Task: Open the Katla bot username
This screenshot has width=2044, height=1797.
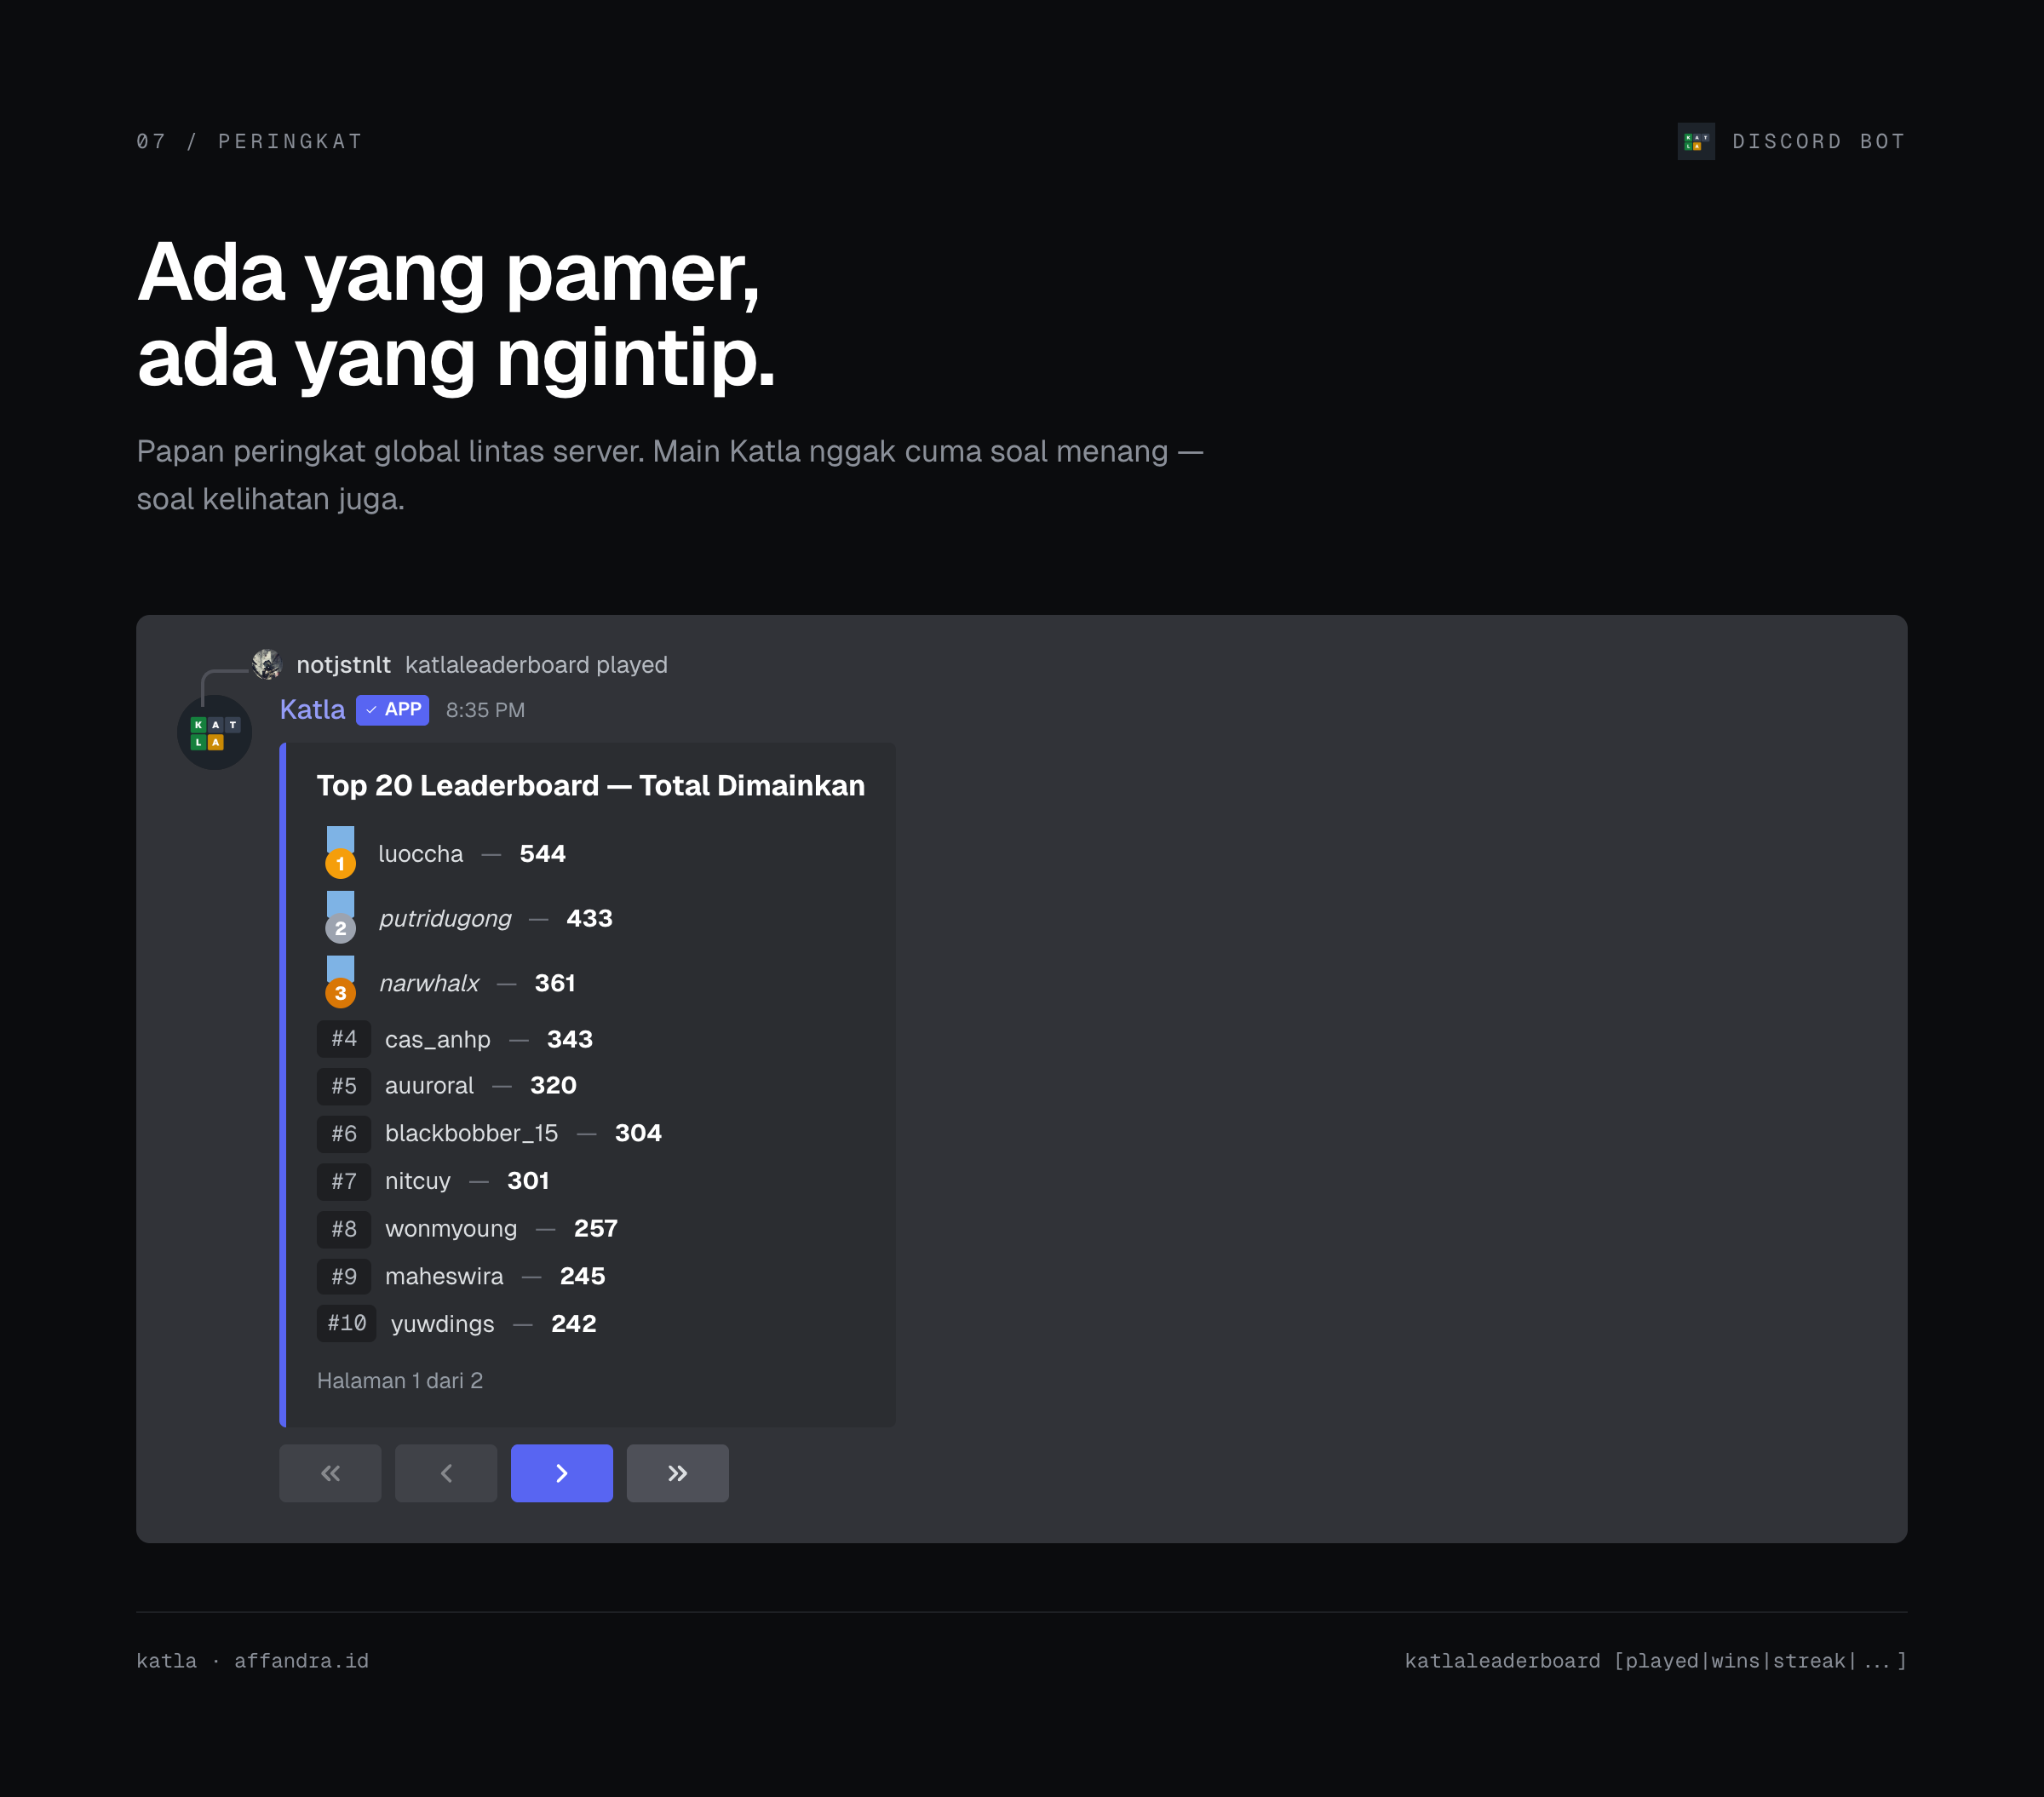Action: click(x=312, y=710)
